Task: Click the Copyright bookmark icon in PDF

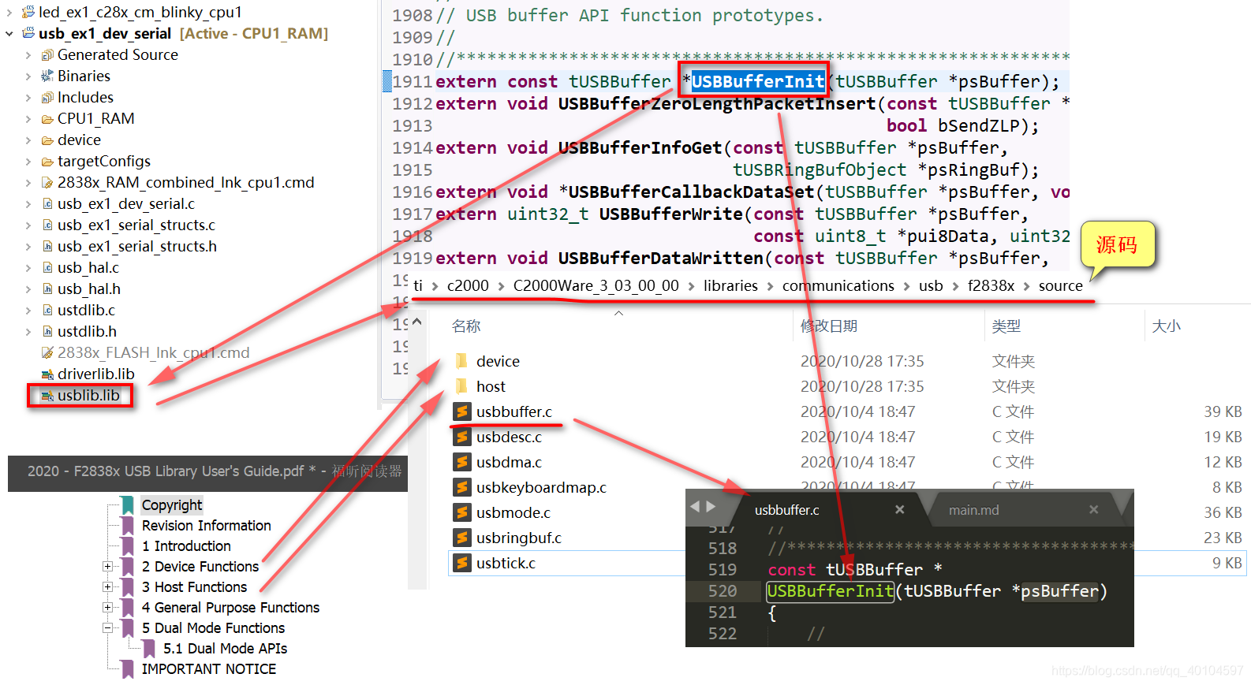Action: click(127, 504)
